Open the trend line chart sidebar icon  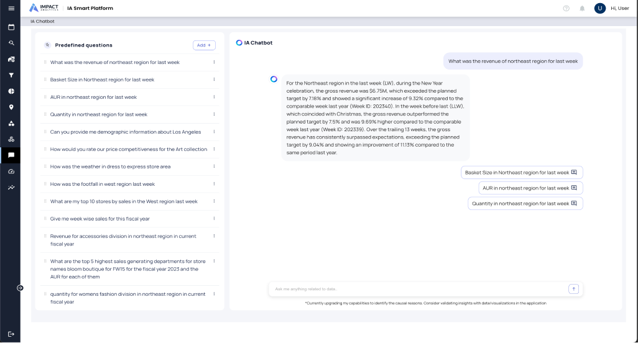tap(11, 187)
